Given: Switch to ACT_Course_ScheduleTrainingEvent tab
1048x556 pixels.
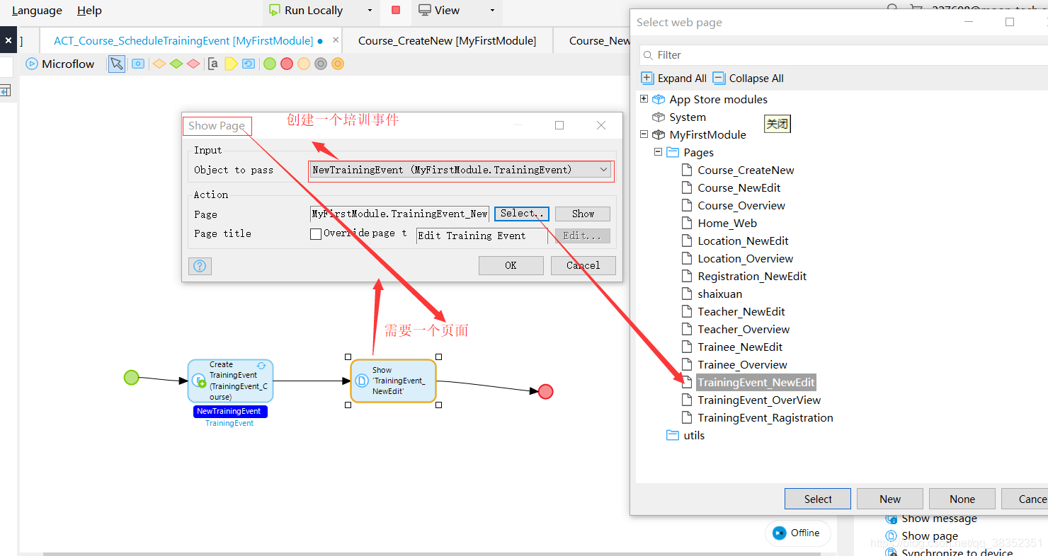Looking at the screenshot, I should pyautogui.click(x=183, y=41).
